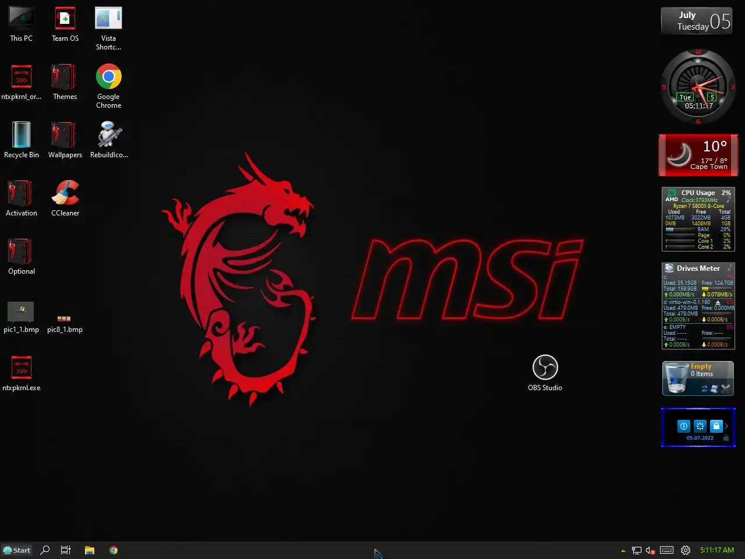This screenshot has height=559, width=745.
Task: Select the Recycle Bin desktop icon
Action: pyautogui.click(x=21, y=141)
